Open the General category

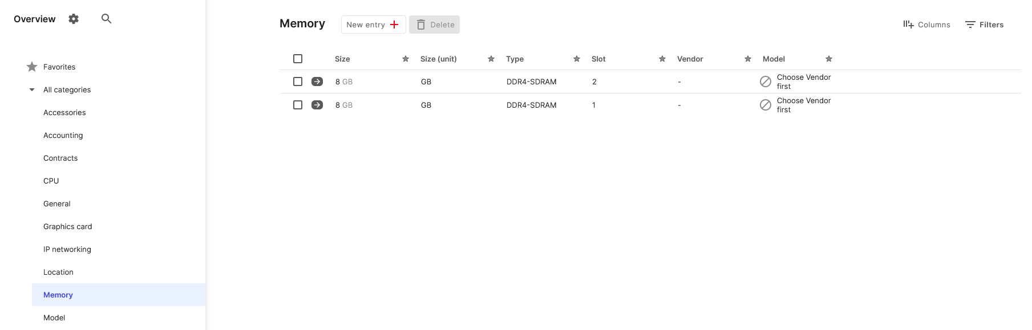pyautogui.click(x=56, y=203)
